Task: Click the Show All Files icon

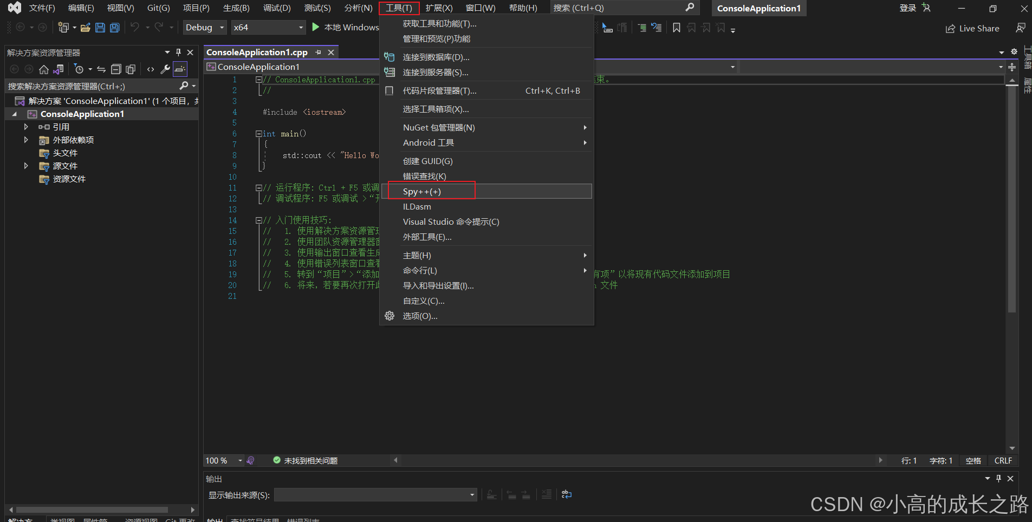Action: (x=130, y=69)
